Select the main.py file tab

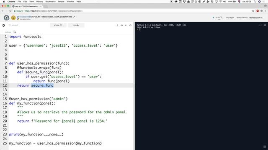tap(8, 32)
